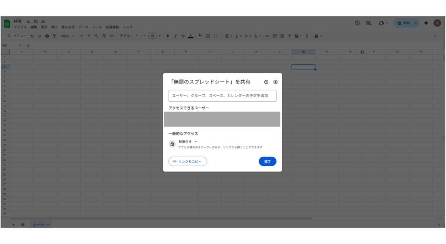
Task: Redo the last action
Action: 40,36
